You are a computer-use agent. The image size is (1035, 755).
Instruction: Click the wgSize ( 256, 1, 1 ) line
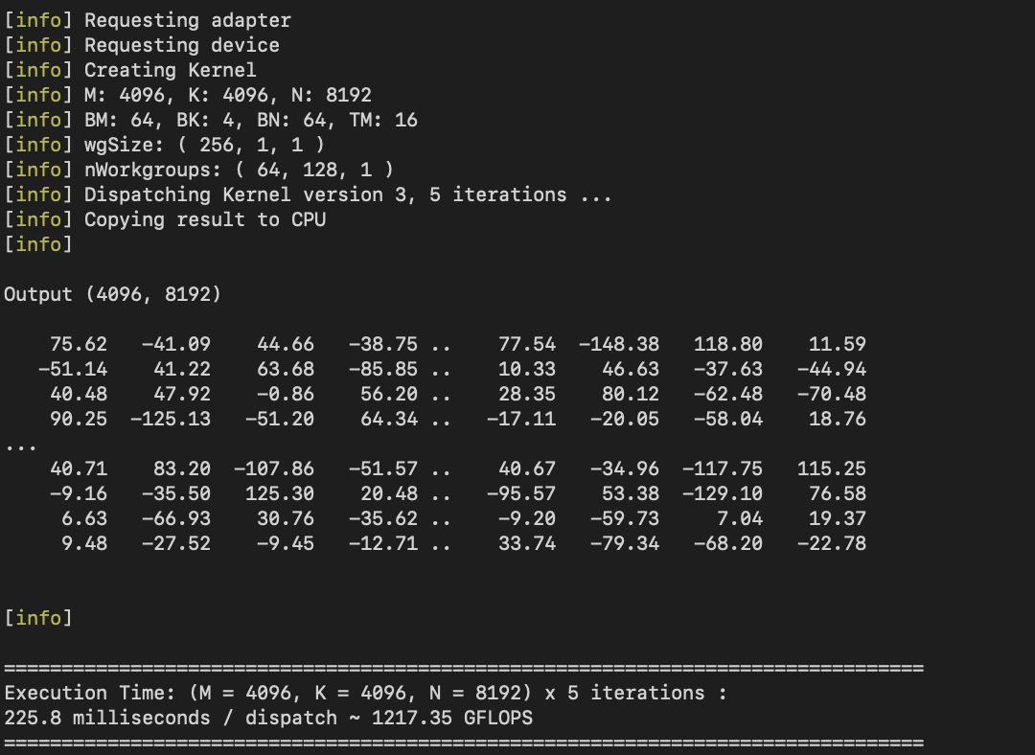[x=165, y=146]
